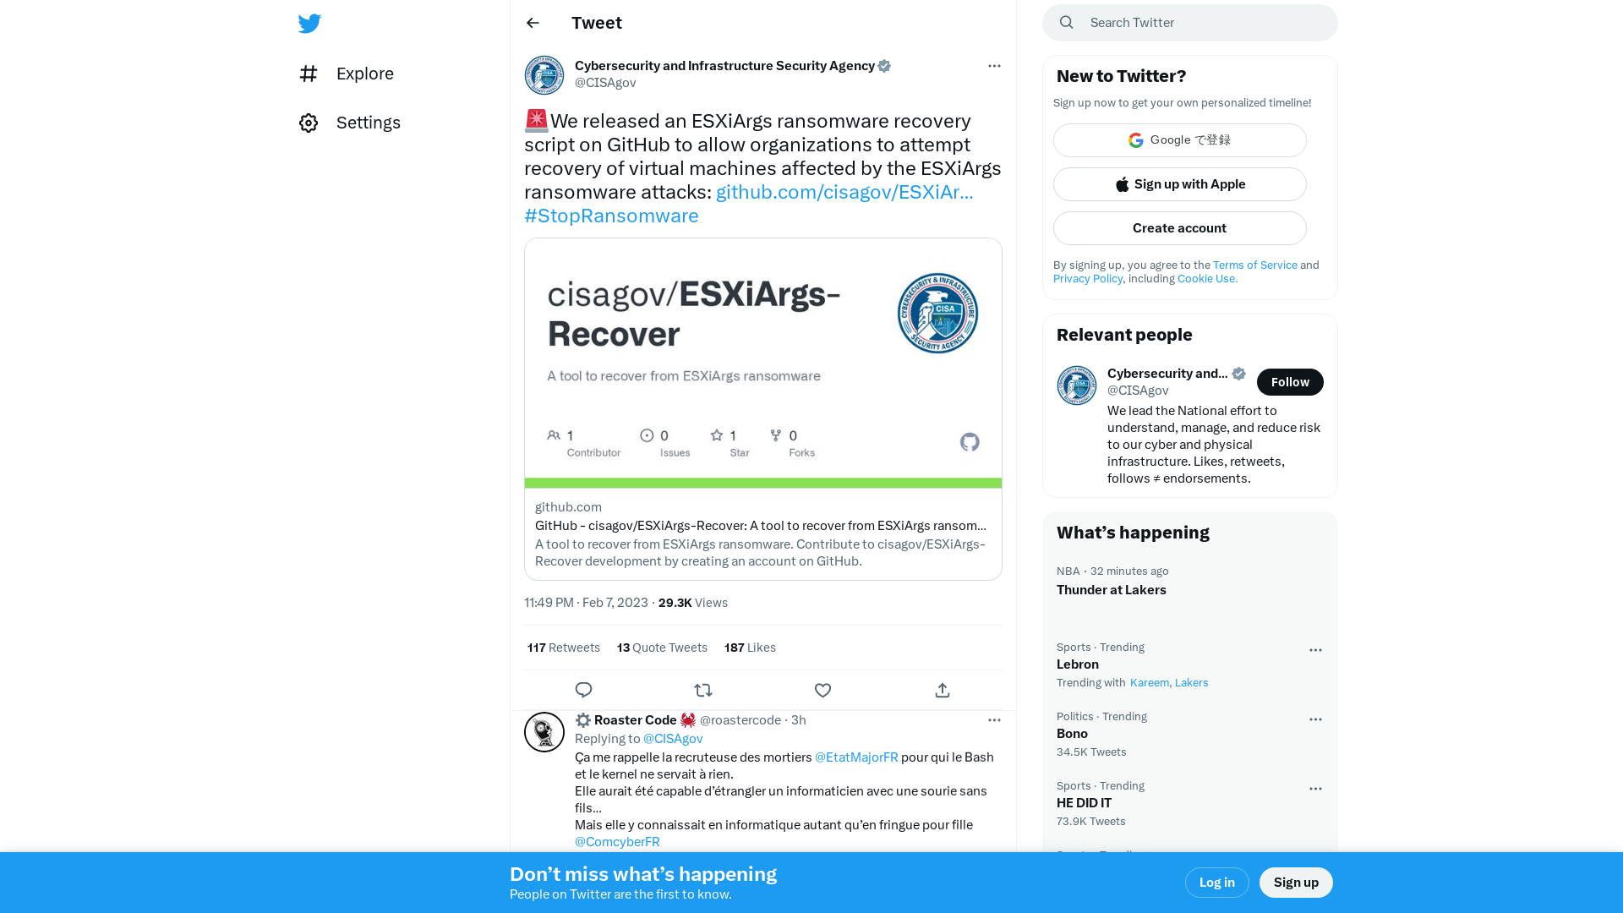Screen dimensions: 1623x913
Task: Click the share/upload icon on CISA tweet
Action: (x=943, y=690)
